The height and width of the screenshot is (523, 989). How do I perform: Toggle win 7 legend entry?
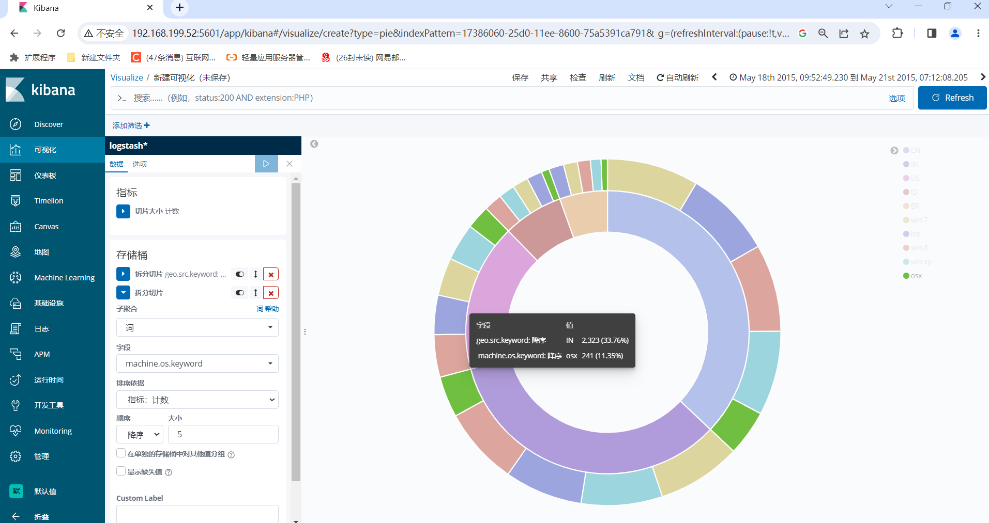[x=916, y=220]
